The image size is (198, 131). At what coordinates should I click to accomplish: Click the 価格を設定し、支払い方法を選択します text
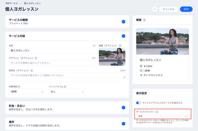pyautogui.click(x=31, y=109)
